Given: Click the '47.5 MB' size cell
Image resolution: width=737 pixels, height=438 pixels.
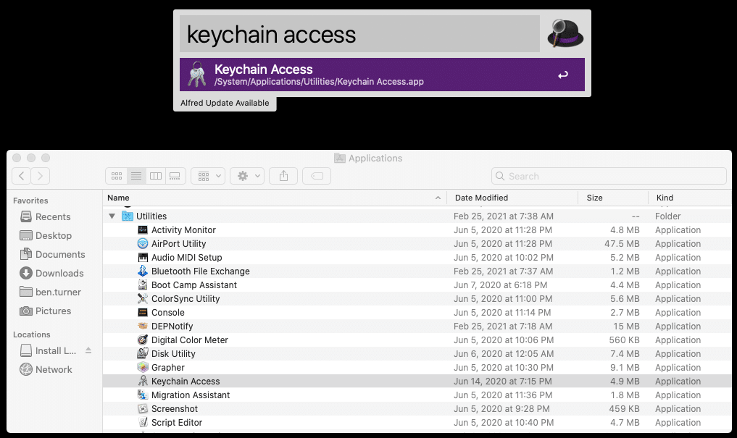Looking at the screenshot, I should 622,244.
